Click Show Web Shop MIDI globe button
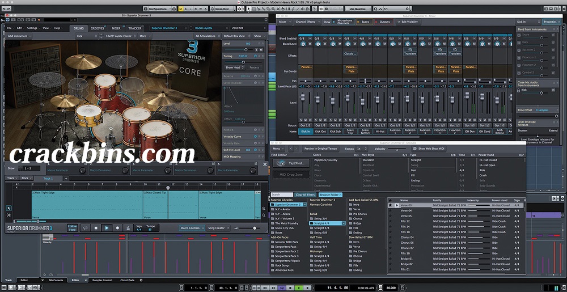The width and height of the screenshot is (567, 292). [x=428, y=149]
